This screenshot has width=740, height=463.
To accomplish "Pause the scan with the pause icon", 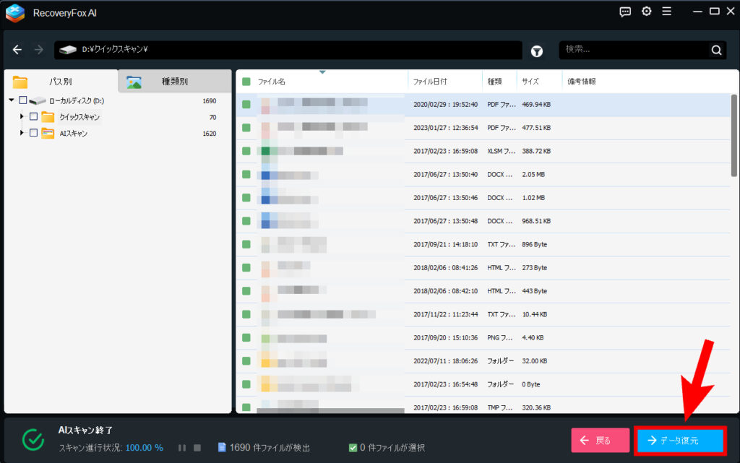I will (182, 448).
